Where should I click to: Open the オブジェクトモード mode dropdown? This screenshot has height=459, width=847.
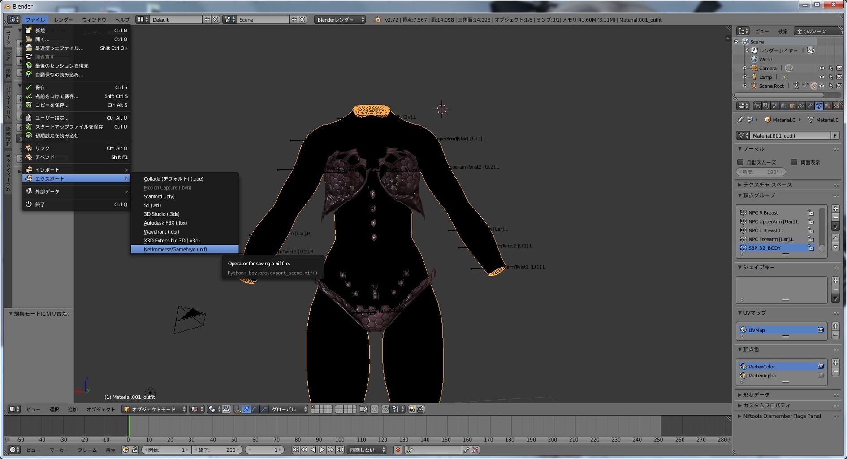(x=154, y=409)
